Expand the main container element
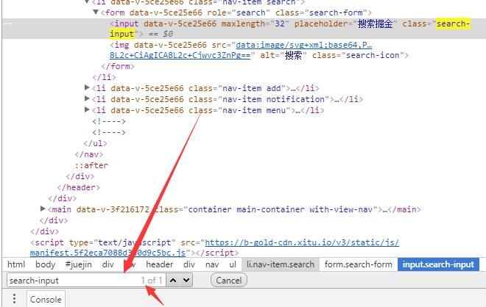The image size is (486, 307). pyautogui.click(x=43, y=209)
